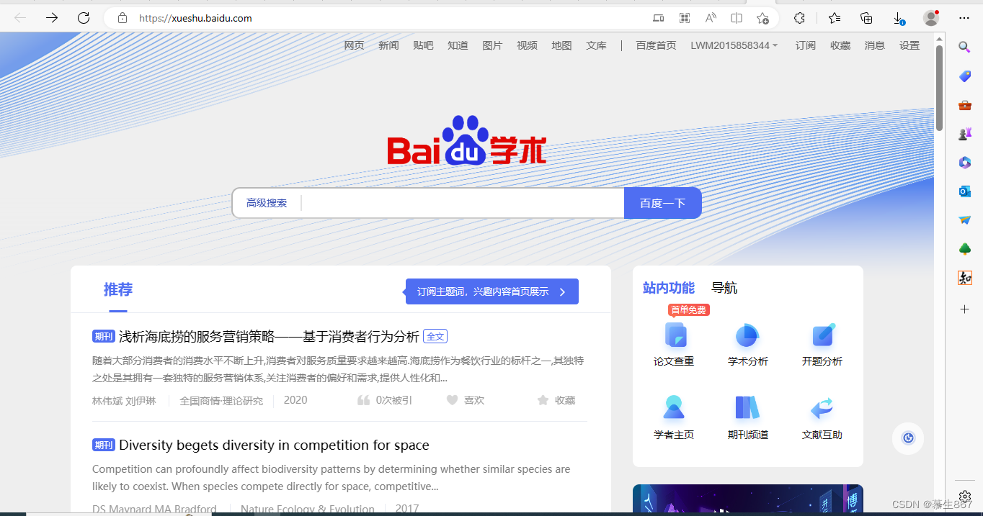Open the sidebar chess games icon
This screenshot has height=516, width=983.
(x=965, y=134)
